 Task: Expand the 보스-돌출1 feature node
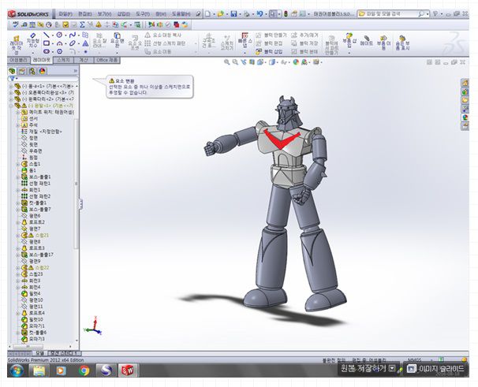tap(17, 177)
